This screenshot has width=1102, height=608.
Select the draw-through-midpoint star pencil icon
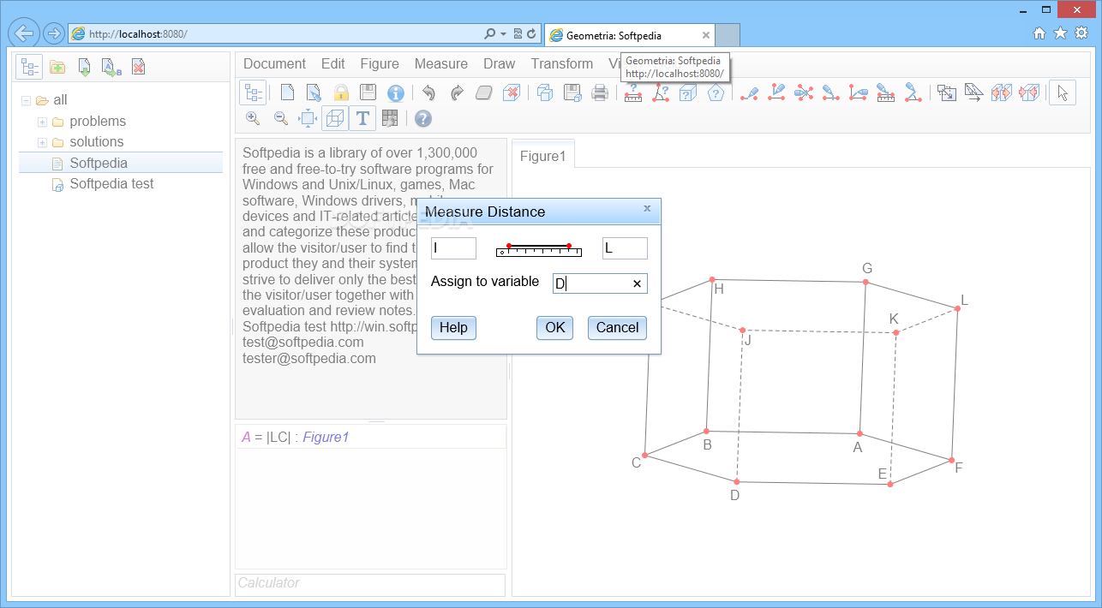pyautogui.click(x=804, y=92)
